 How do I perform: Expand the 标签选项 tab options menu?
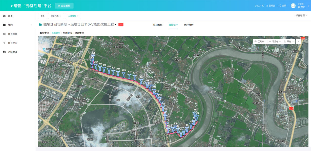pos(301,16)
